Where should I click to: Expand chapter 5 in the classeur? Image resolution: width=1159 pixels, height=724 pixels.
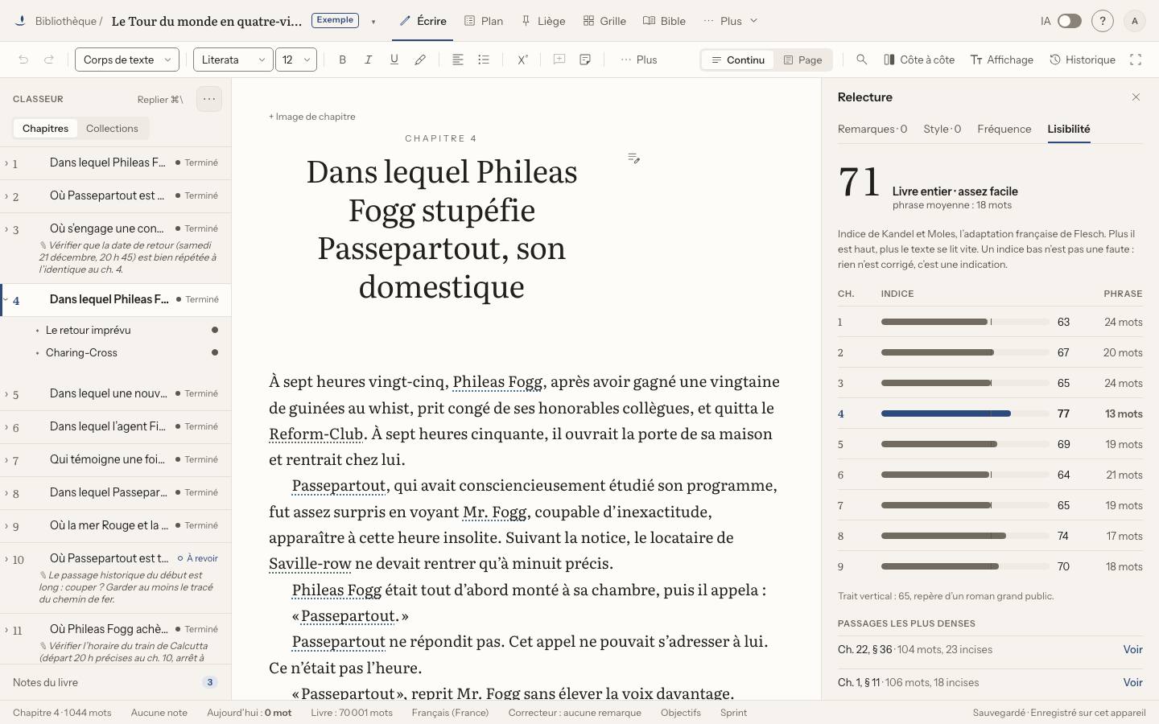pyautogui.click(x=6, y=393)
